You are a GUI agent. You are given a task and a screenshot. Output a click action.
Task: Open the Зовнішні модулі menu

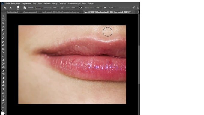[x=74, y=3]
